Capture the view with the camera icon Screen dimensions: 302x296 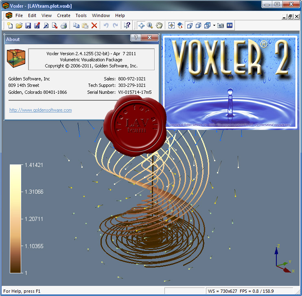[x=221, y=25]
